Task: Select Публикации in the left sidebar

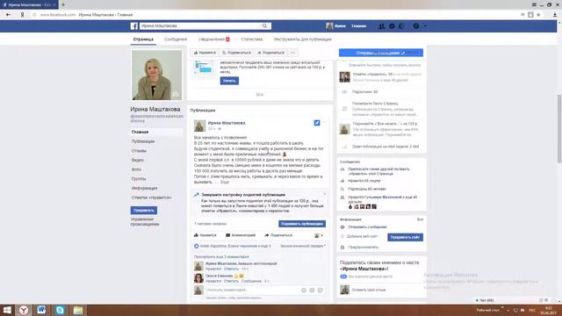Action: tap(143, 141)
